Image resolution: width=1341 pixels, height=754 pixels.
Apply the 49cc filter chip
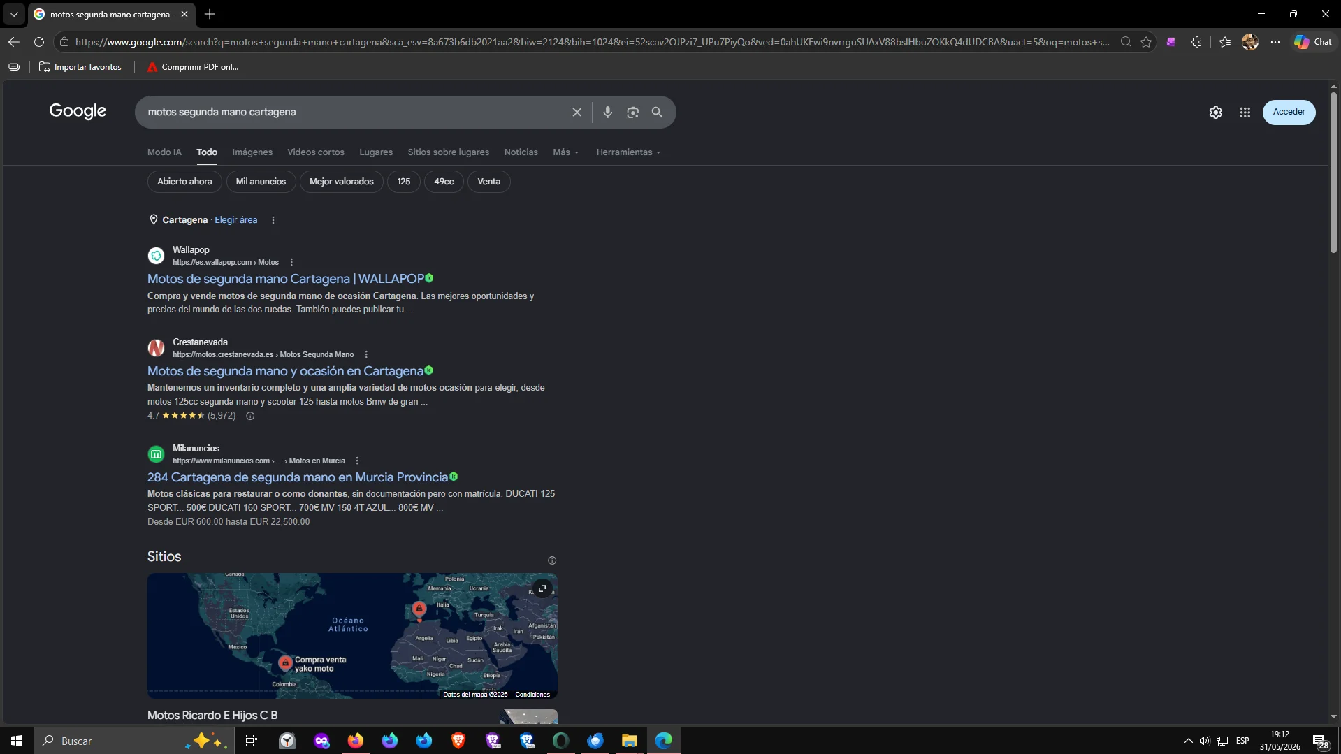(x=444, y=182)
